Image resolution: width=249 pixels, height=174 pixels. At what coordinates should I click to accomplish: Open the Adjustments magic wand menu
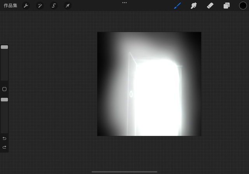(x=40, y=6)
